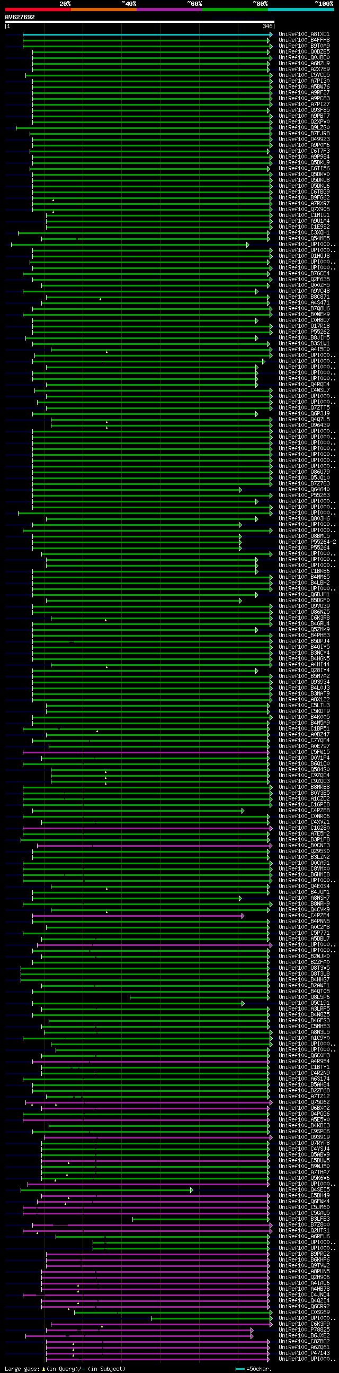Screen dimensions: 339x1373
Task: Select hit label UniRef100_B5DGF0
Action: (304, 601)
